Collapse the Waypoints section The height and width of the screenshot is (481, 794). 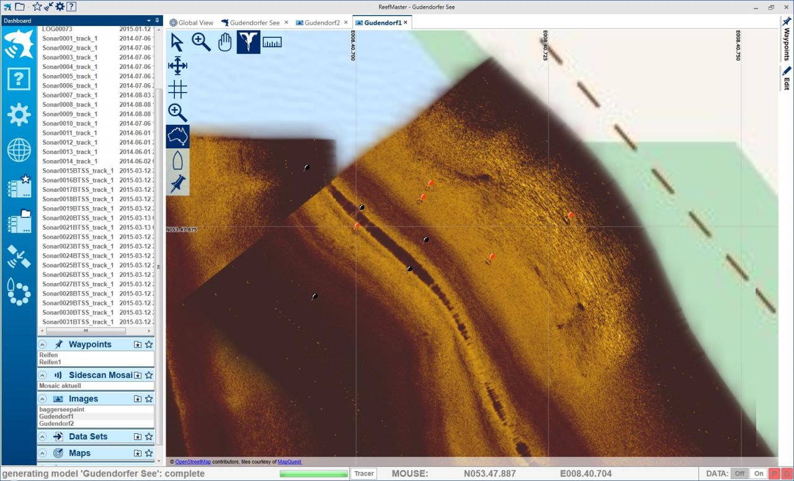[x=42, y=344]
